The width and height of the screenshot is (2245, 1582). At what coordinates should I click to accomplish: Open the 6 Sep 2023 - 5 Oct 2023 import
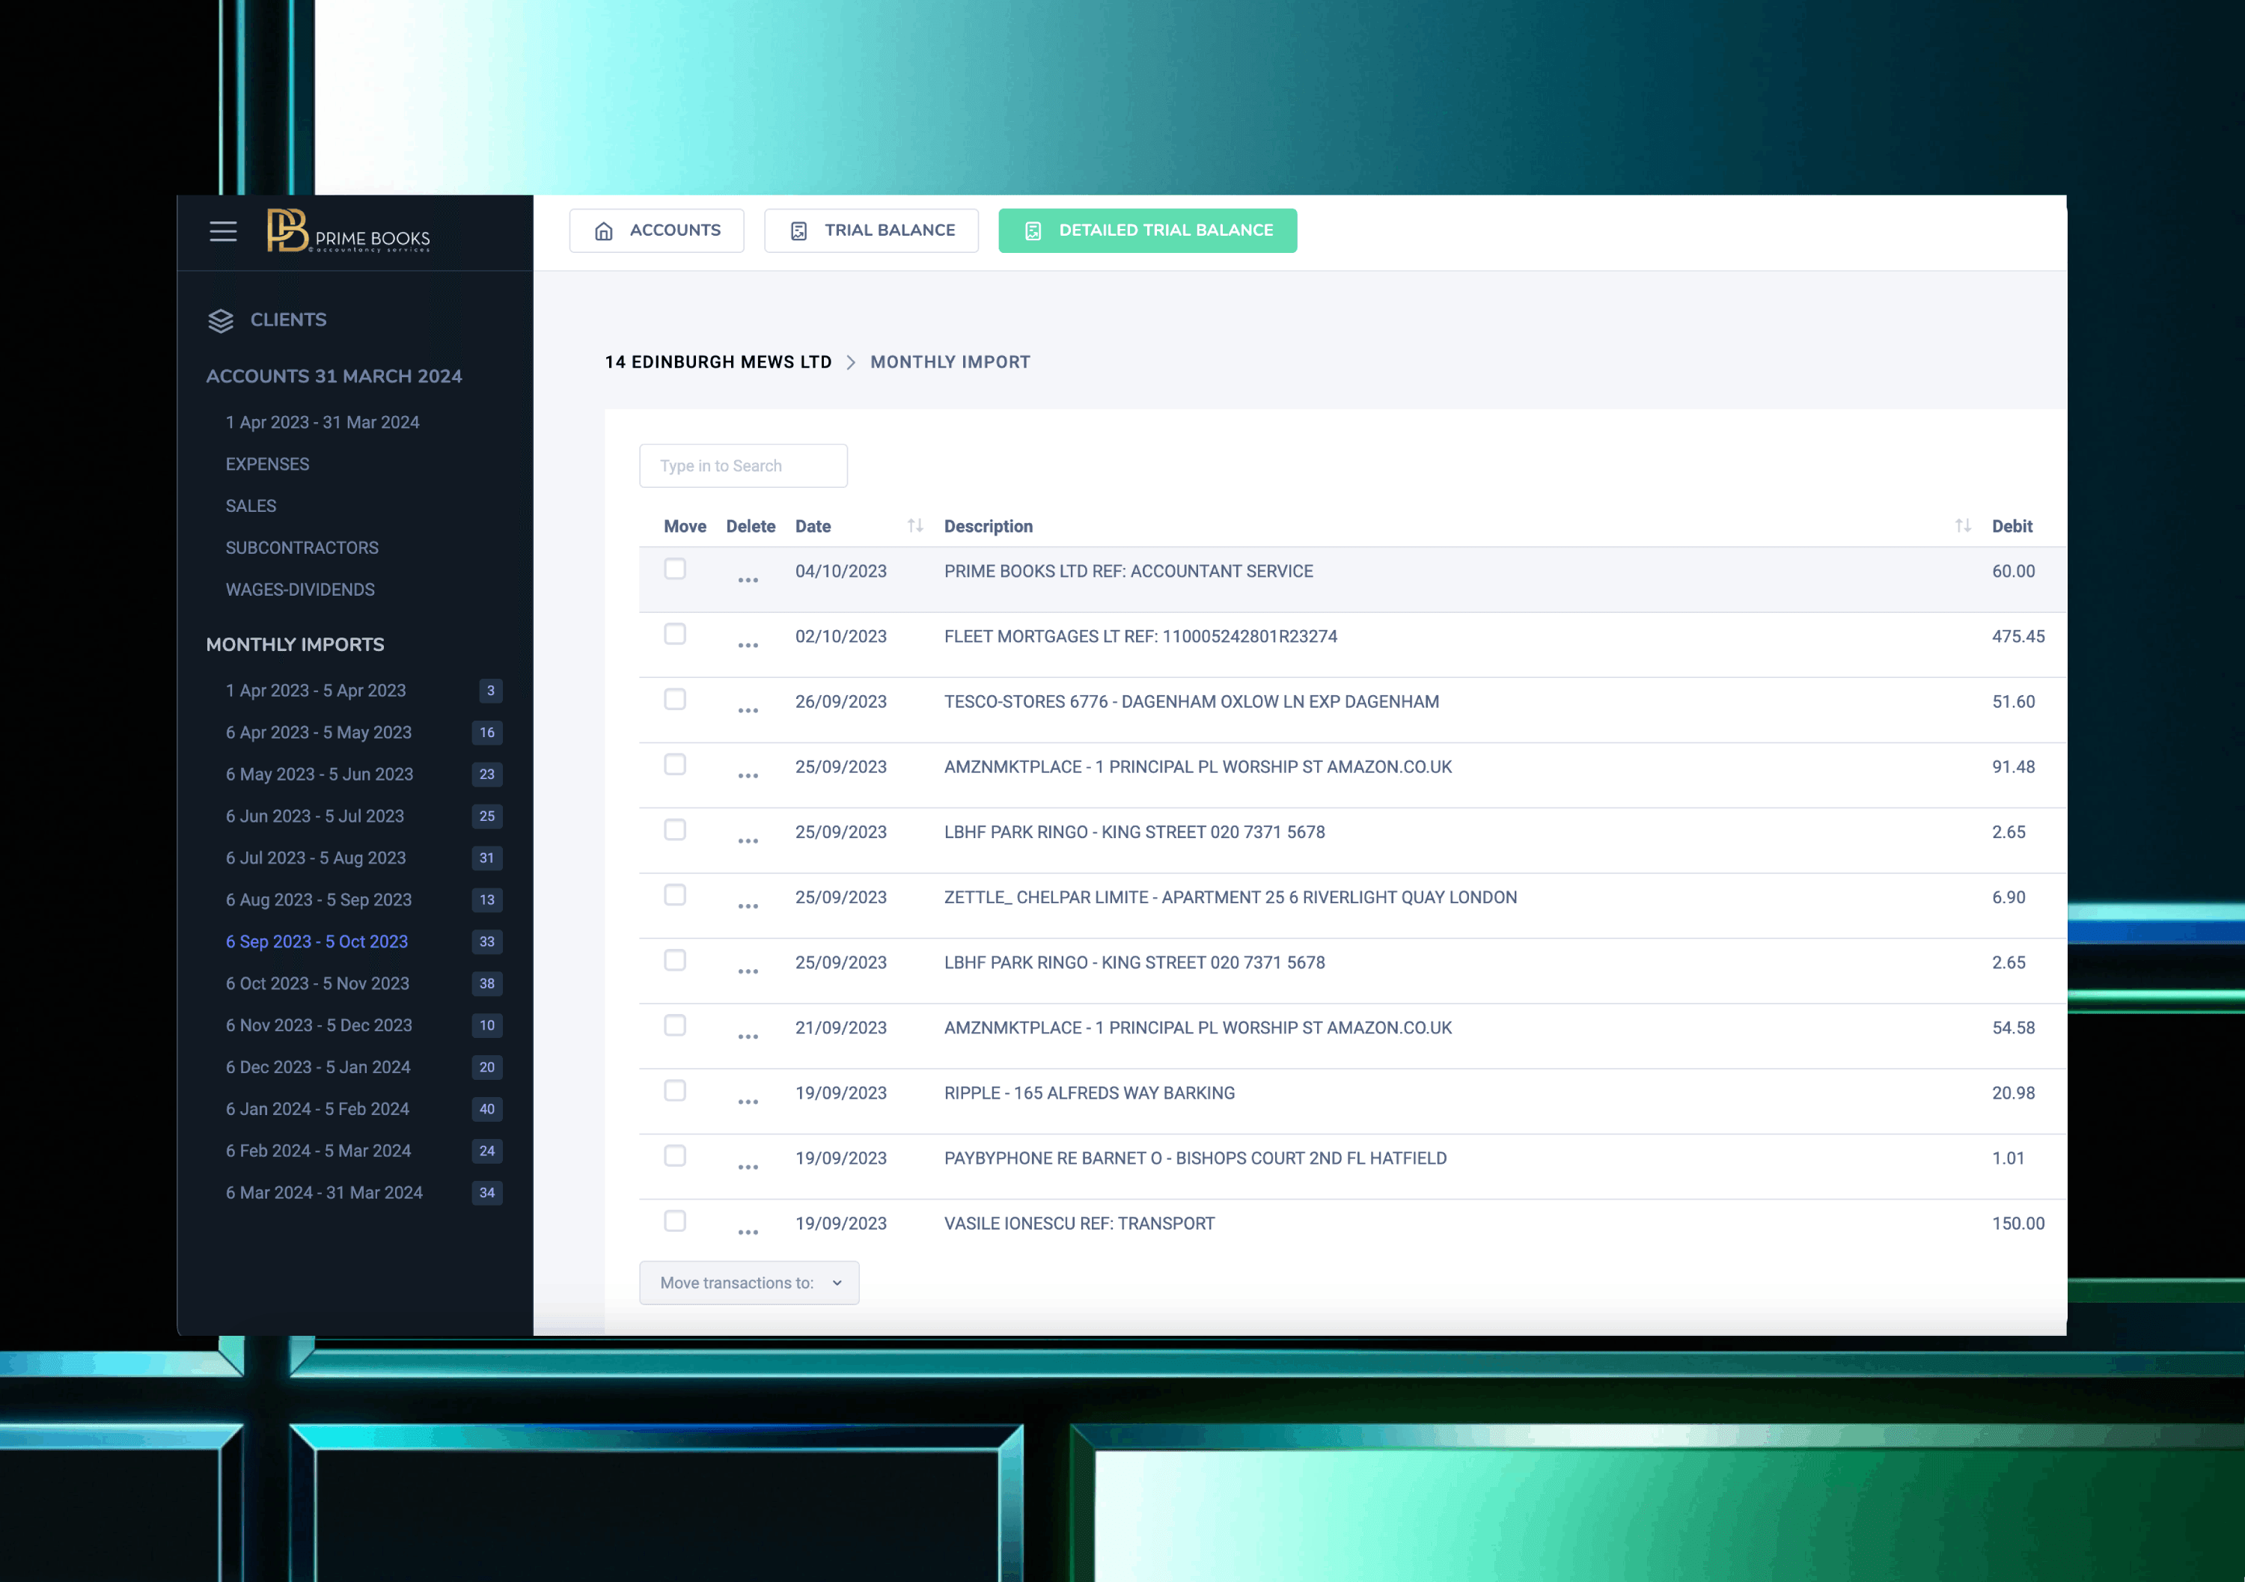317,941
